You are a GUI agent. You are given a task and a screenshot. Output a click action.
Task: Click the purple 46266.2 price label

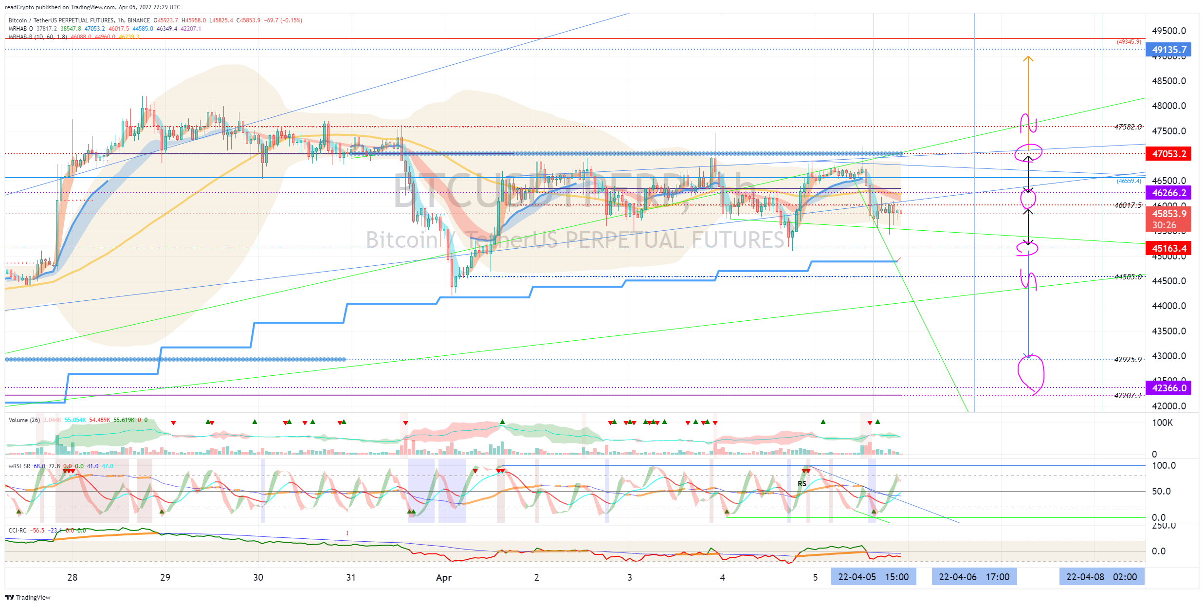pyautogui.click(x=1168, y=193)
